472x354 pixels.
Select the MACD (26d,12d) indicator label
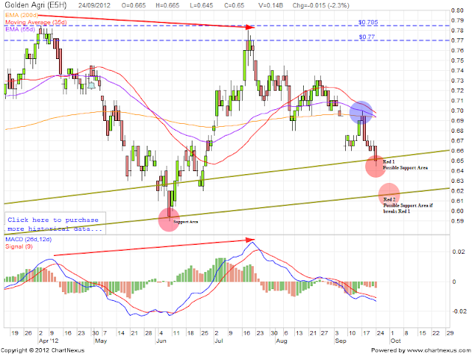pos(28,239)
